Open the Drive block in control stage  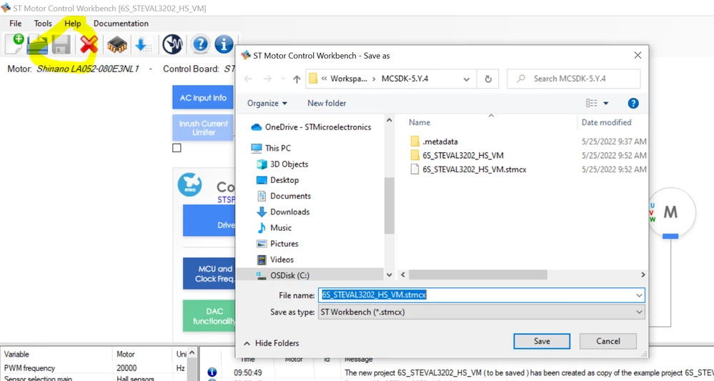tap(209, 220)
